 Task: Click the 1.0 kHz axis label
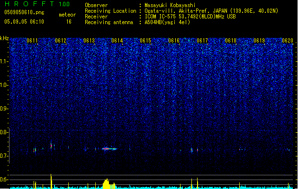[4, 85]
